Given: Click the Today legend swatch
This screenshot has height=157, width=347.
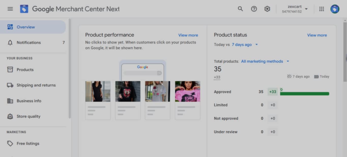Looking at the screenshot, I should point(316,77).
